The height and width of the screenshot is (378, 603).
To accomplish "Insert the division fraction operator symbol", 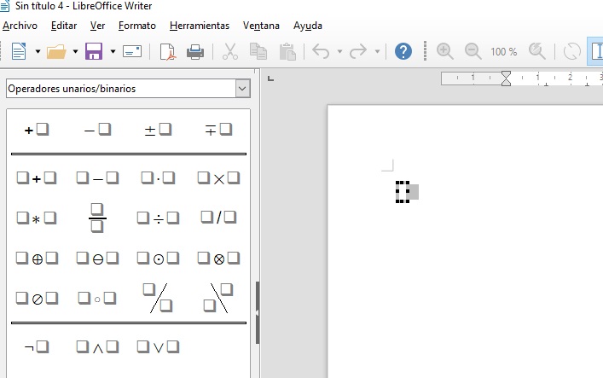I will (x=97, y=218).
